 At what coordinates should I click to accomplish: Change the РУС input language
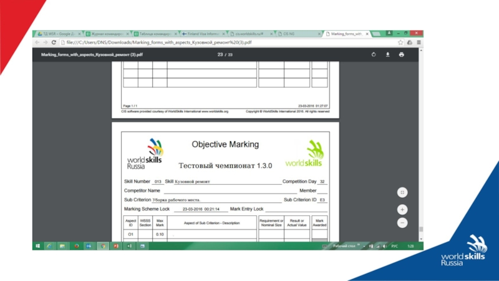click(x=395, y=246)
